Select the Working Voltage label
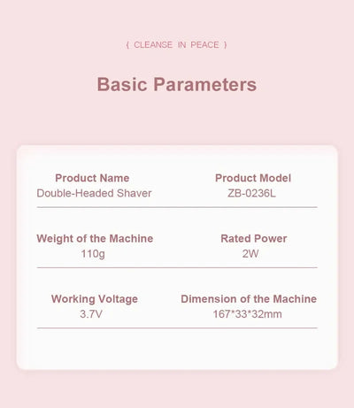The height and width of the screenshot is (408, 354). 95,299
